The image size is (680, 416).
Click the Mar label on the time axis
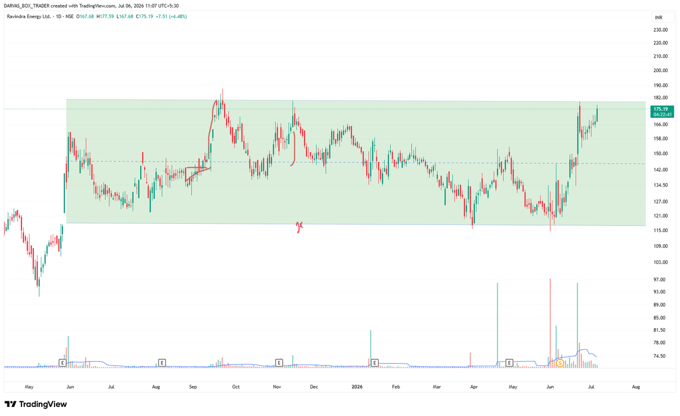pos(437,387)
